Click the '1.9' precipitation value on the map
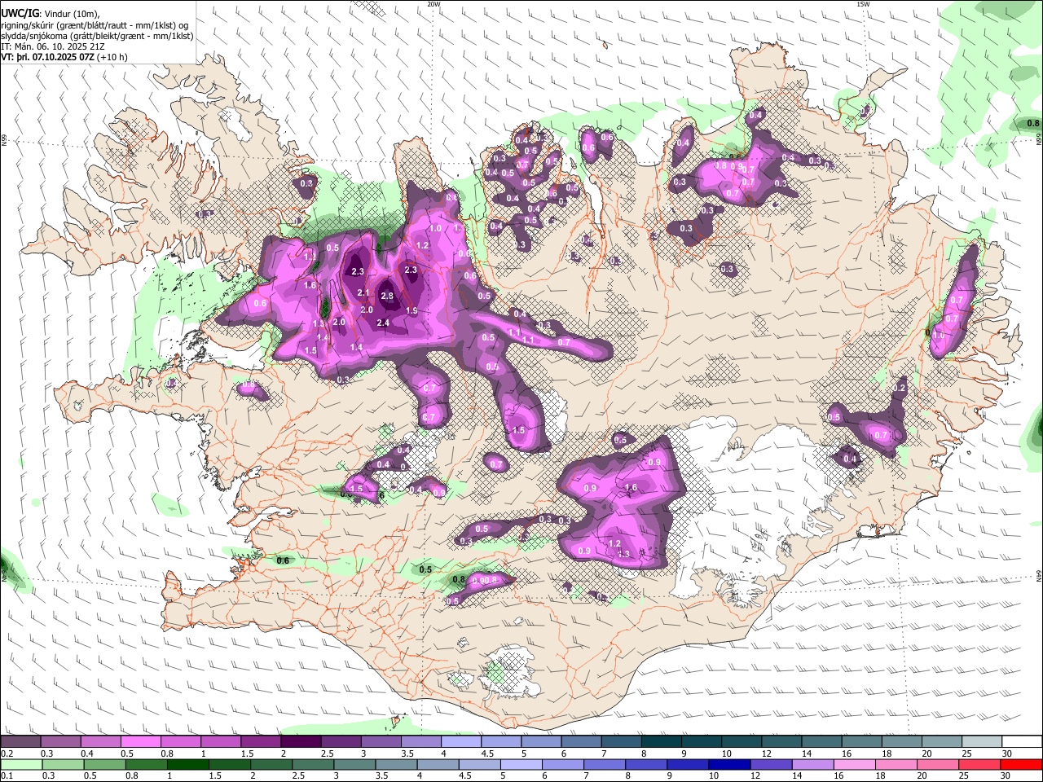Image resolution: width=1043 pixels, height=782 pixels. coord(411,310)
